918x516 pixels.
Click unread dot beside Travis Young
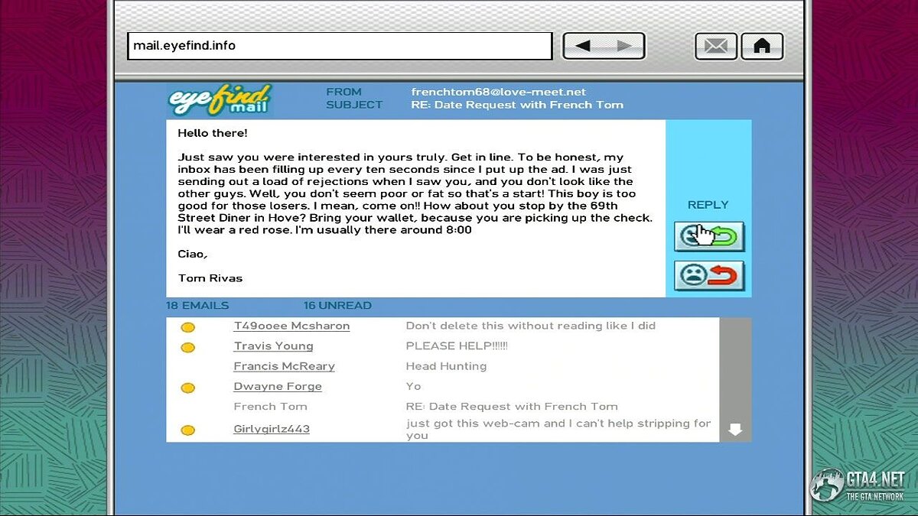[187, 348]
